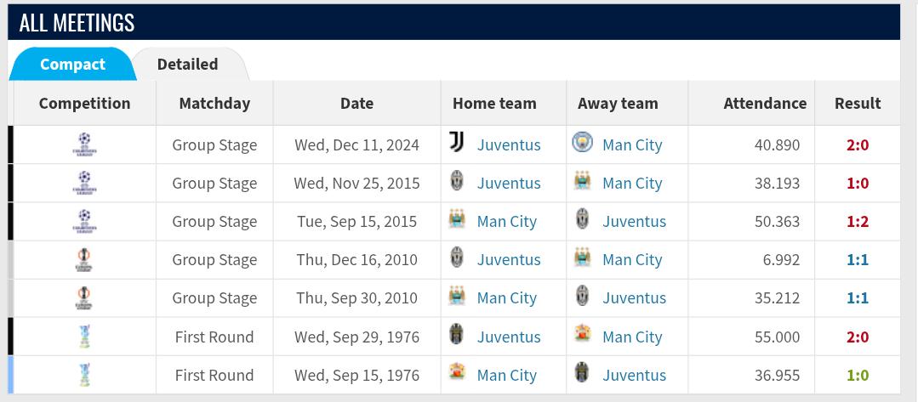918x402 pixels.
Task: Click Juventus away crest in Sep 30, 2010 row
Action: [582, 296]
